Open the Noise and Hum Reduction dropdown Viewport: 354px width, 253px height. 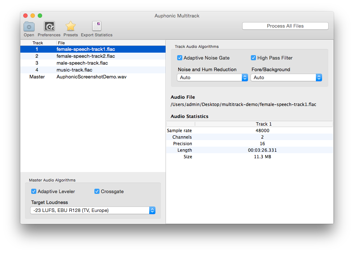pos(212,77)
